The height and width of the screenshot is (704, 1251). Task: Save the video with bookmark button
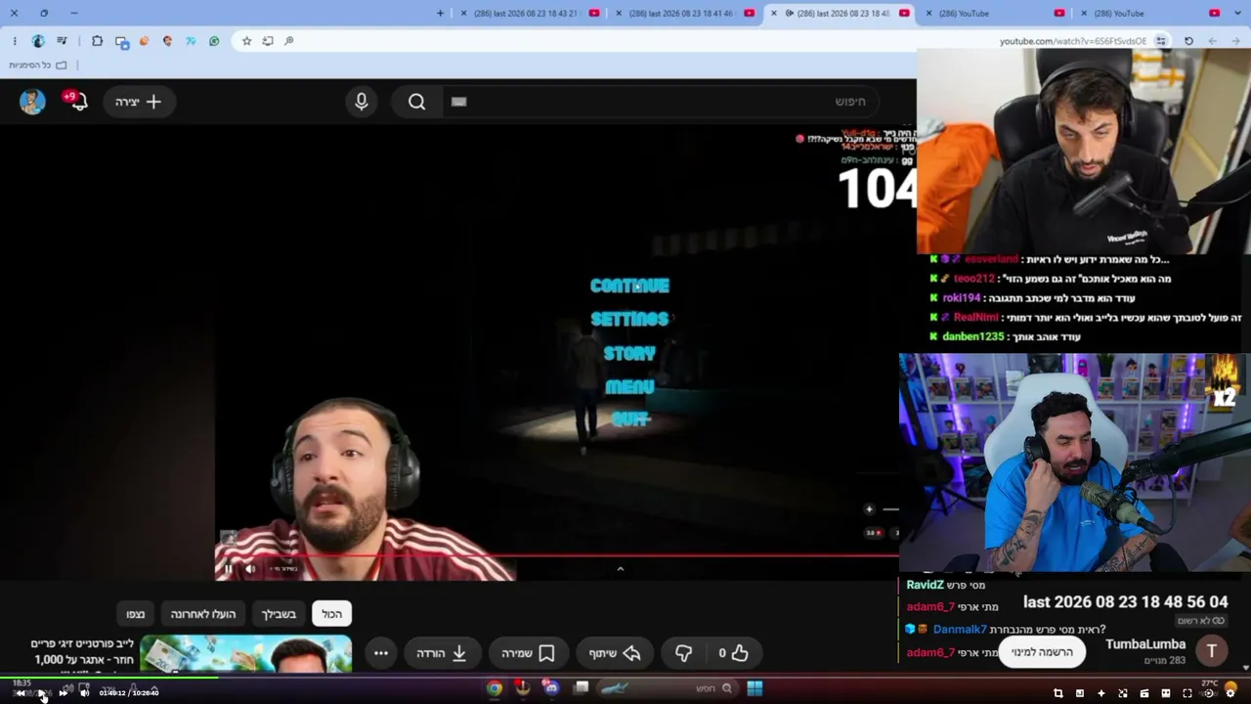528,653
